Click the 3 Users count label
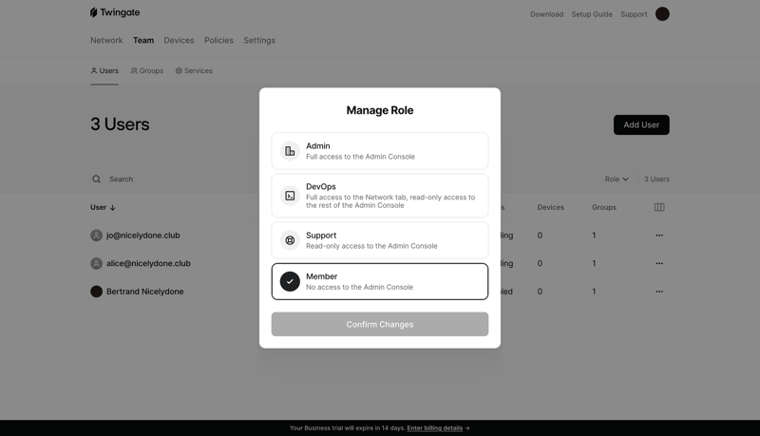The width and height of the screenshot is (760, 436). [x=656, y=180]
